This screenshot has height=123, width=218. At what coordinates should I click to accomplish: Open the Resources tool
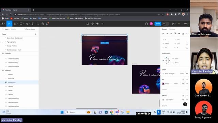click(38, 24)
